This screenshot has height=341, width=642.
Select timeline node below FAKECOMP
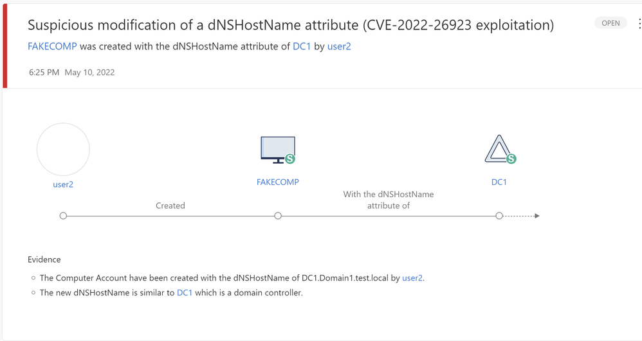278,216
